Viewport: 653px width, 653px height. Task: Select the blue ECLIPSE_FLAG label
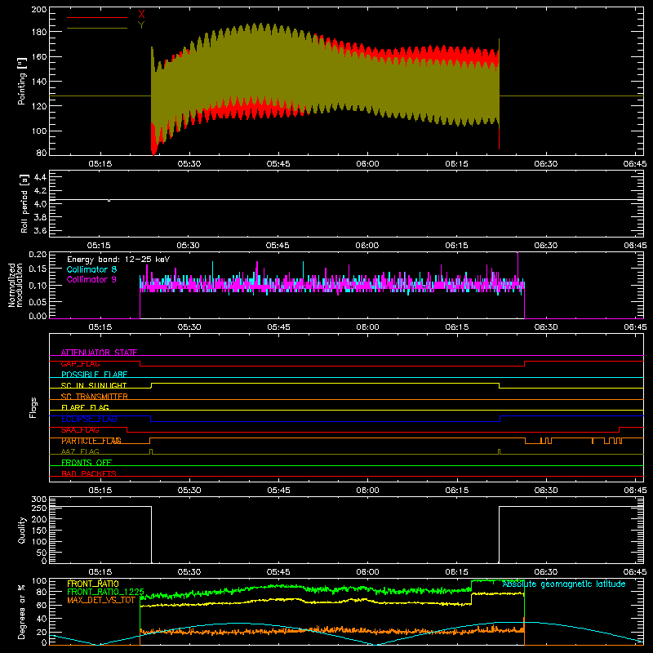click(89, 419)
